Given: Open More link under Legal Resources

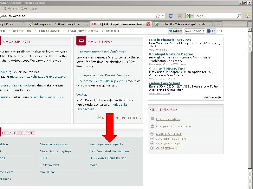Looking at the screenshot, I should click(x=93, y=165).
